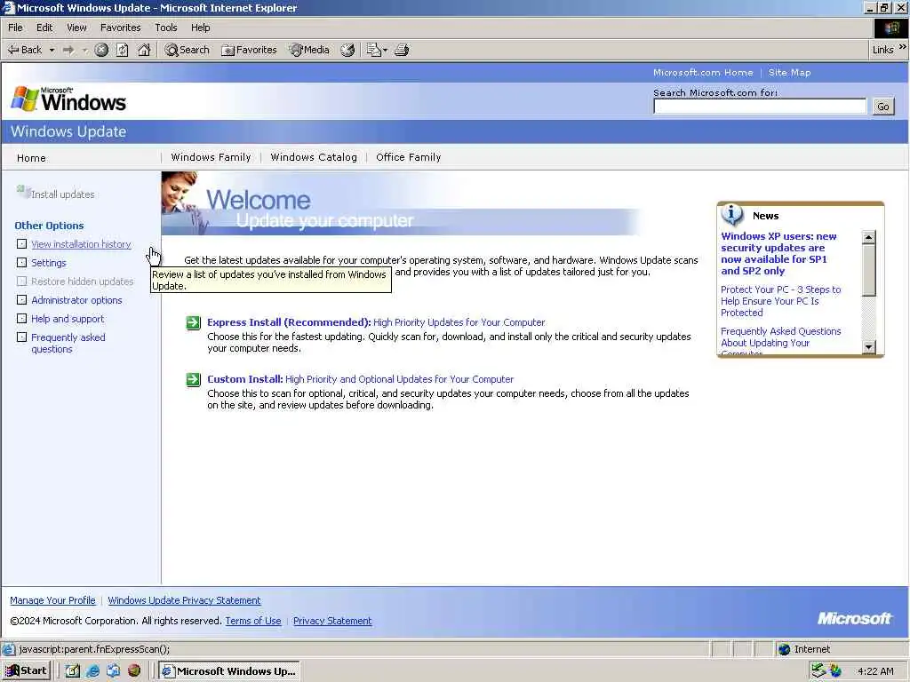
Task: Focus the Search Microsoft.com input field
Action: (x=759, y=107)
